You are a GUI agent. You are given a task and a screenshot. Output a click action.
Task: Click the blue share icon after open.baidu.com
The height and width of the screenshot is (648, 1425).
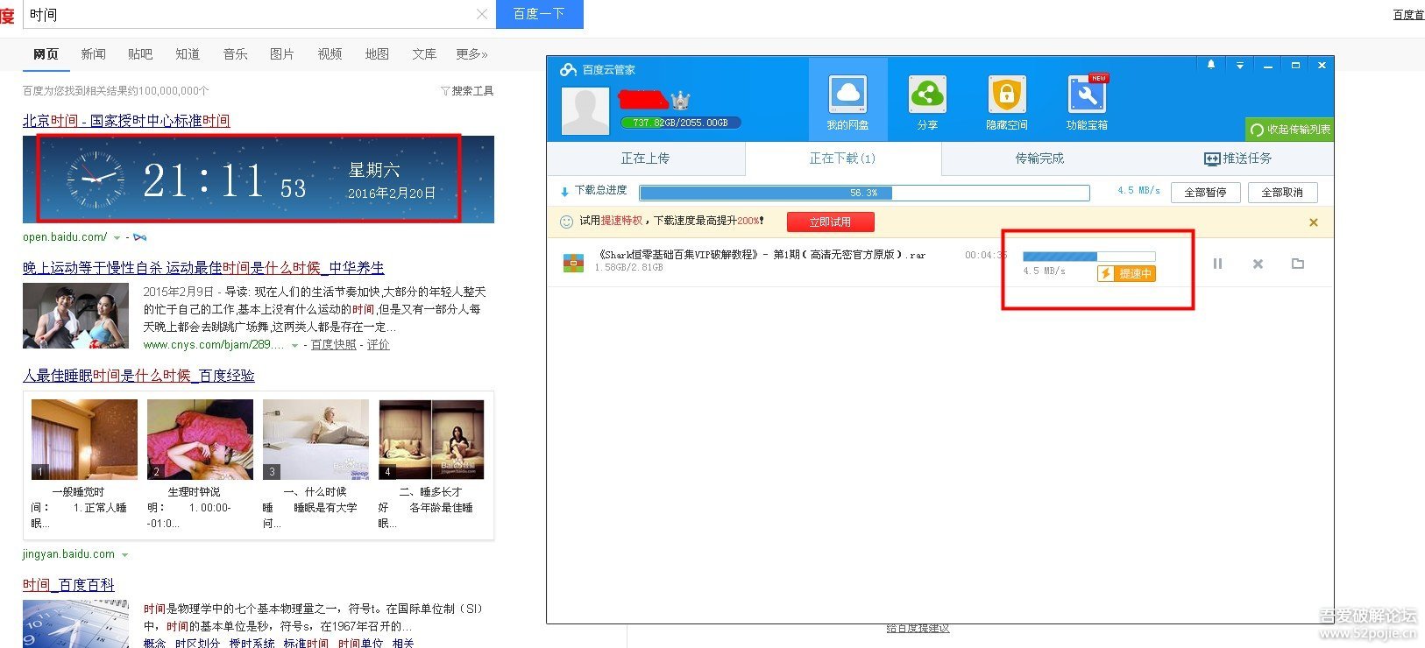[x=140, y=237]
